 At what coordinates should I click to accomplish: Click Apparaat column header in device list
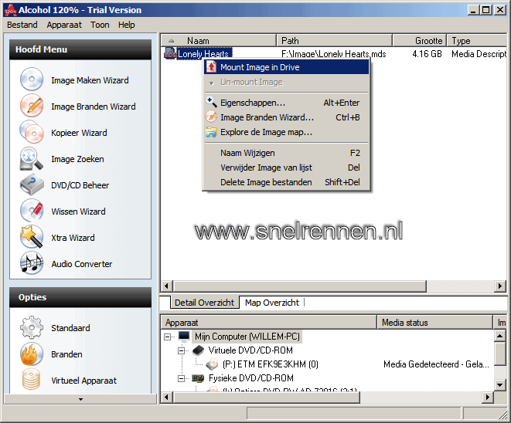click(x=269, y=323)
